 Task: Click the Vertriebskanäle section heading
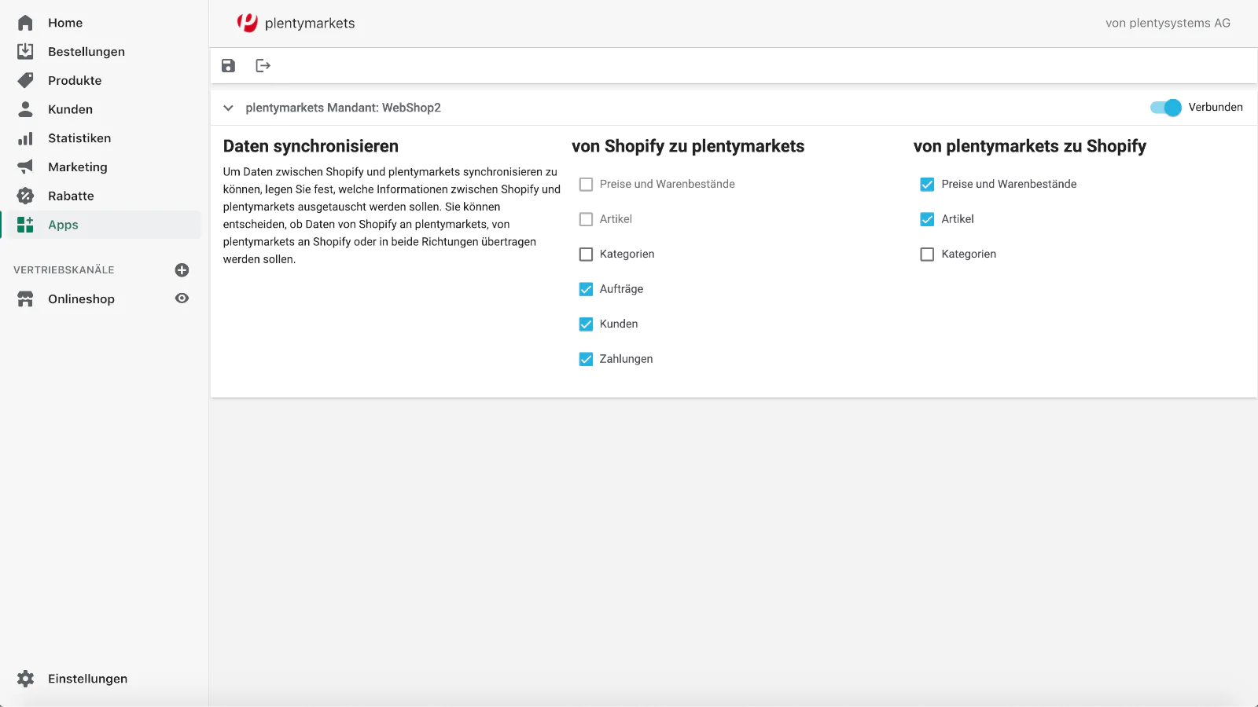pos(64,270)
